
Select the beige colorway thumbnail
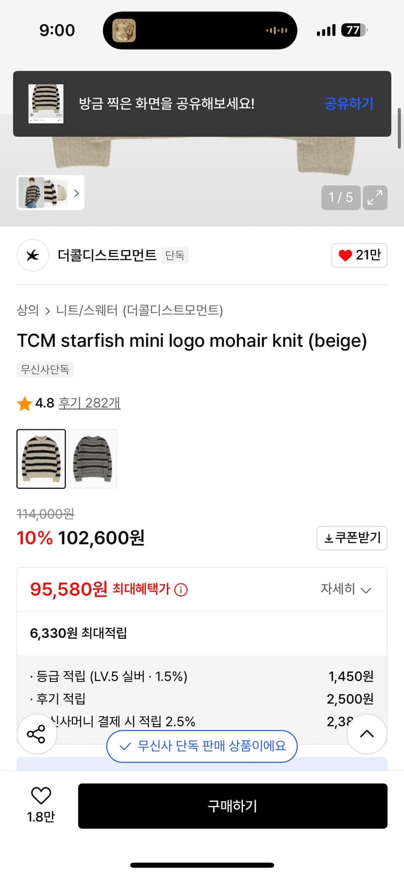pos(41,458)
